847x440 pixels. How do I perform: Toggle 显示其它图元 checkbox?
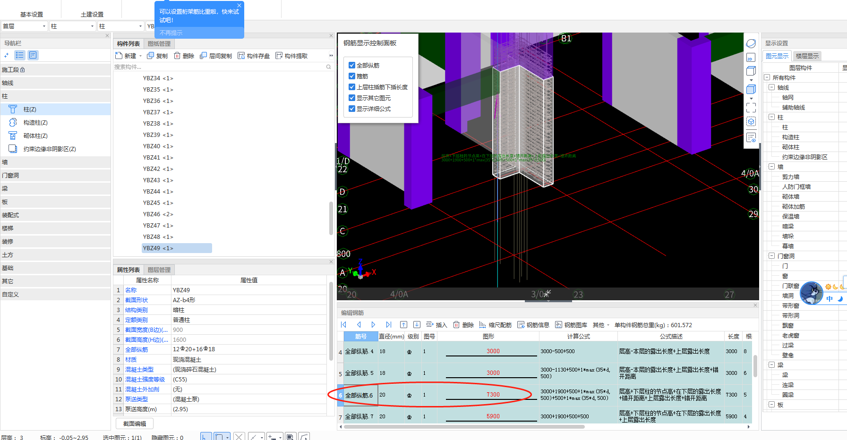click(x=352, y=98)
